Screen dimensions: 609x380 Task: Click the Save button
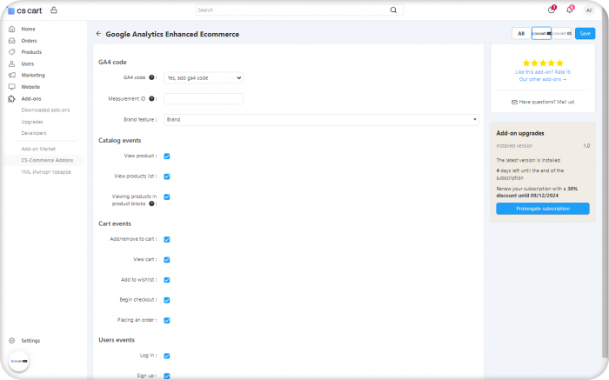(585, 33)
